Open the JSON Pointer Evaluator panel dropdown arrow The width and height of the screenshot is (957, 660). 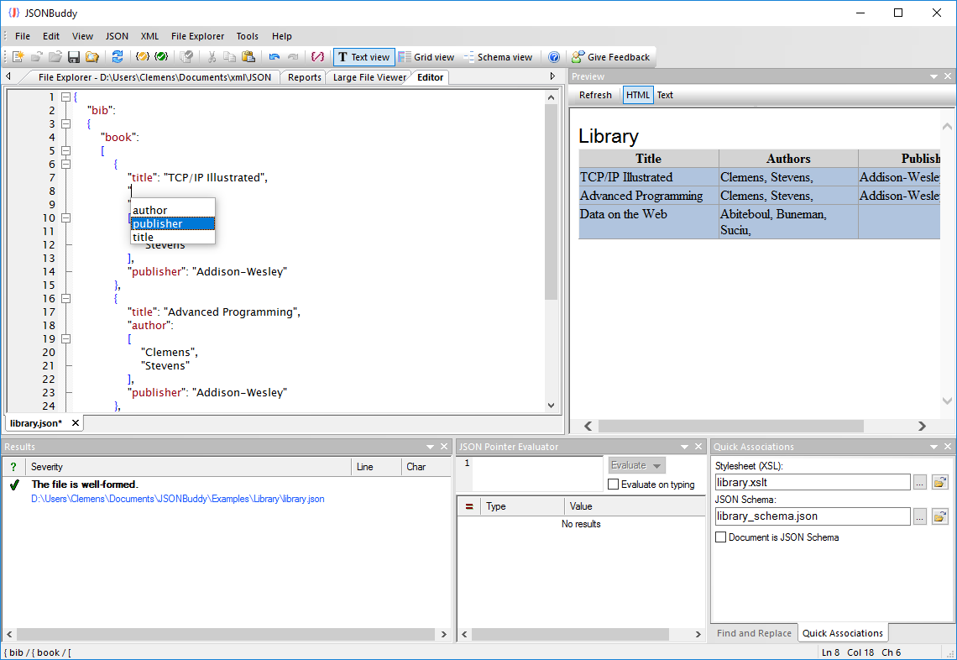pos(685,447)
